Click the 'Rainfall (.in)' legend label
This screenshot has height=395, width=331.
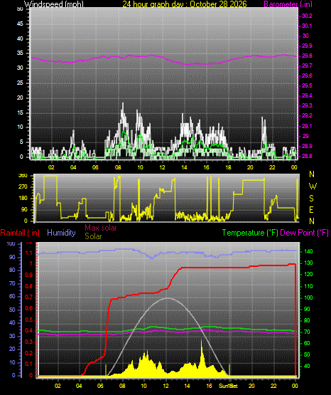point(20,233)
